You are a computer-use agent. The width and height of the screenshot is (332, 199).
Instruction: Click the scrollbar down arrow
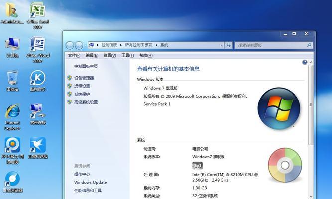tap(311, 197)
